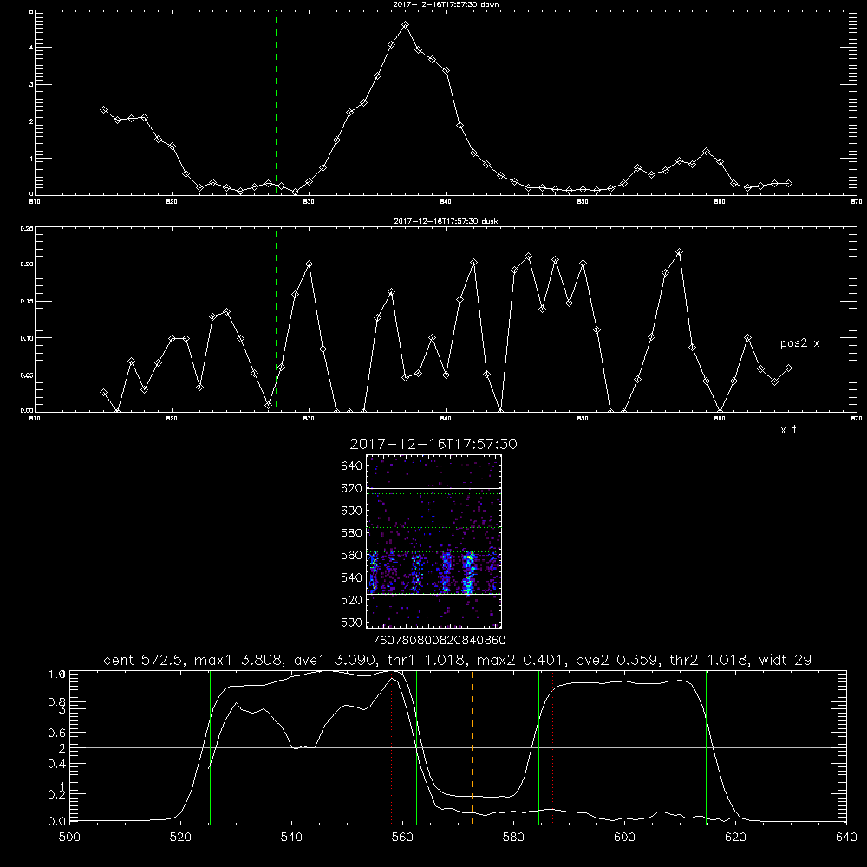Click the heat map x-axis tick labels

pos(439,641)
